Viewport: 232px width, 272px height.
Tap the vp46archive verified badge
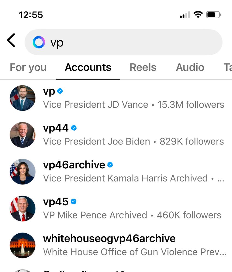tap(110, 165)
